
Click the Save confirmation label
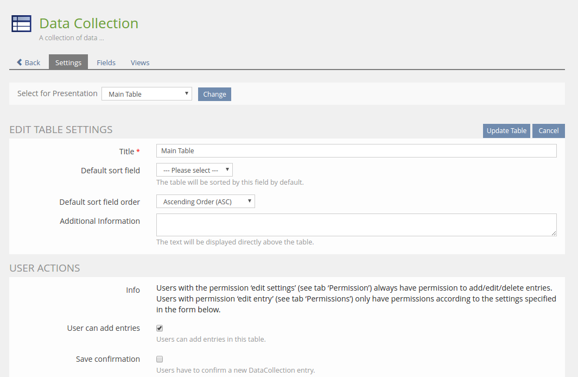107,359
